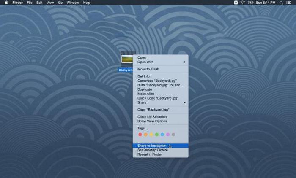Viewport: 296px width, 178px height.
Task: Expand the Open With submenu
Action: pyautogui.click(x=160, y=62)
